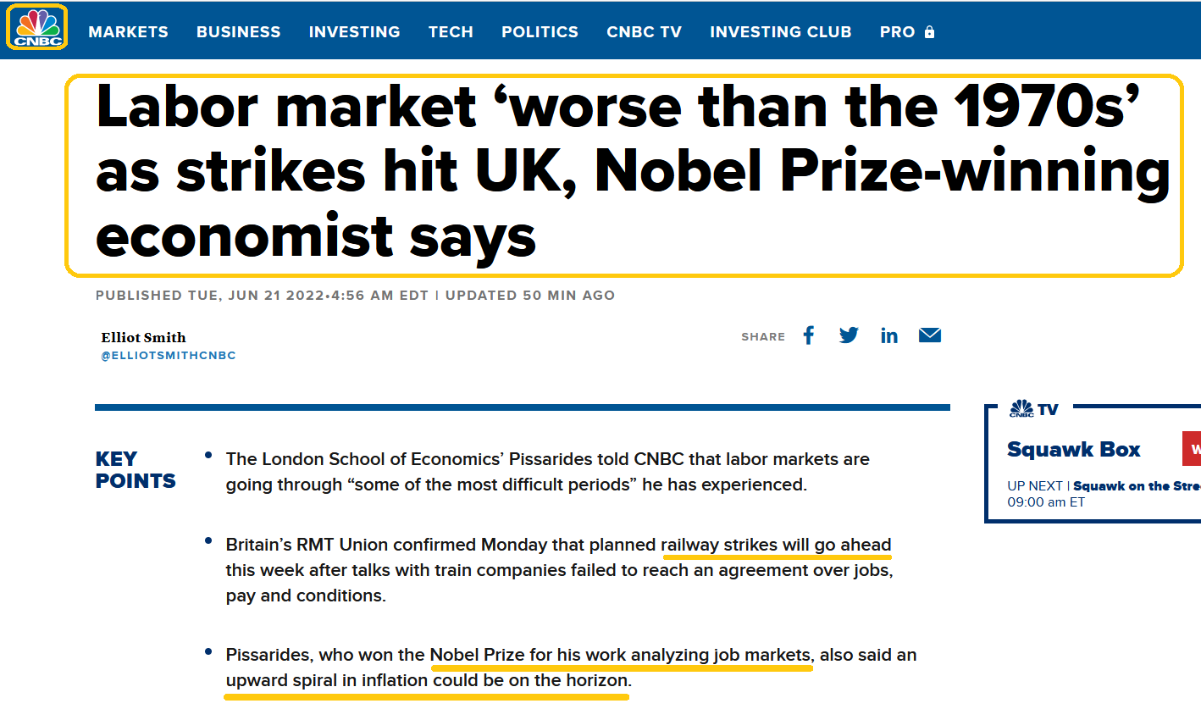Image resolution: width=1201 pixels, height=709 pixels.
Task: Navigate to Politics section
Action: click(540, 32)
